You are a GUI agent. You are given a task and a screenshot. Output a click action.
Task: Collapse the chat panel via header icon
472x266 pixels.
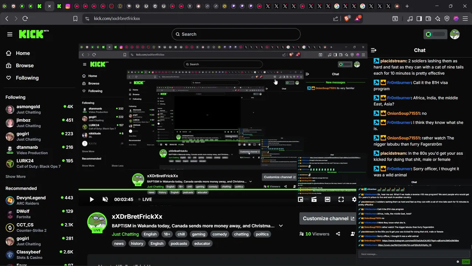374,50
